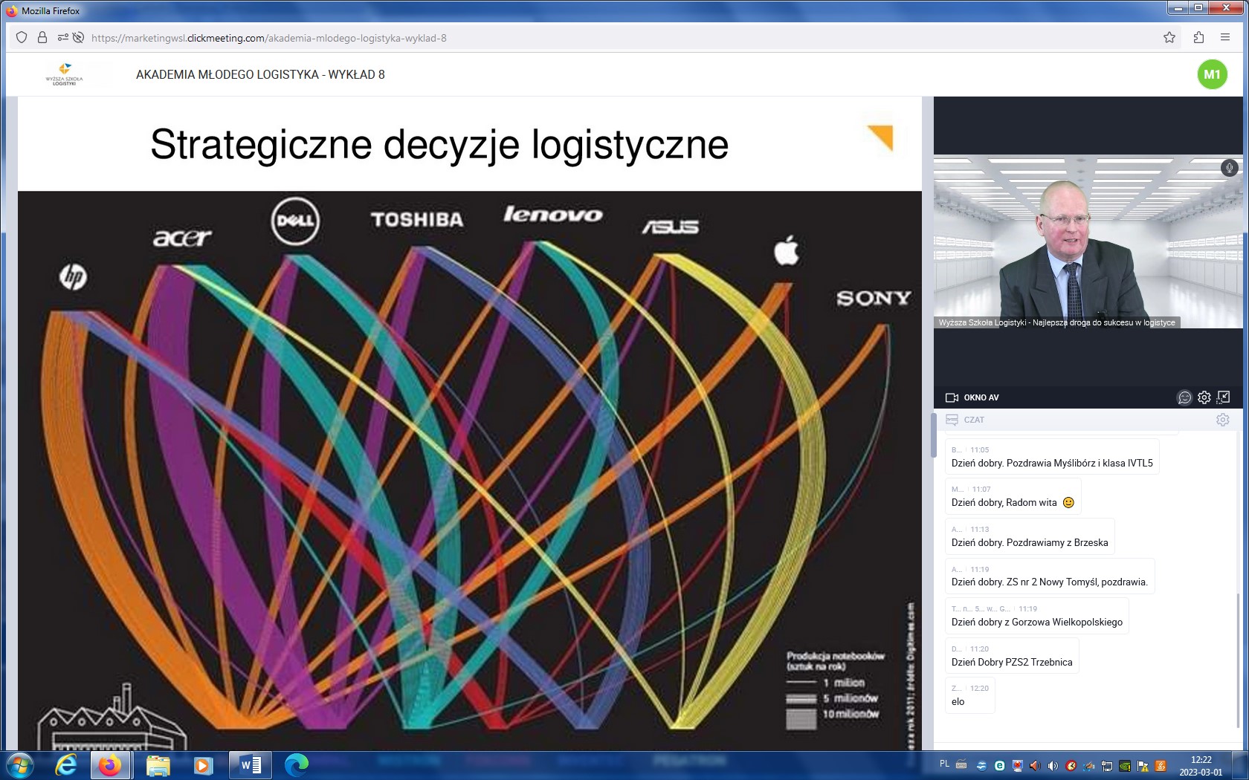Open the Firefox hamburger menu

pos(1225,37)
